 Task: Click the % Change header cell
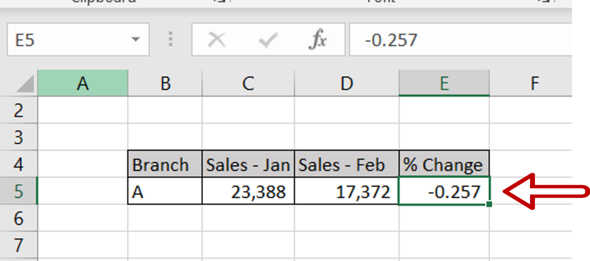444,165
